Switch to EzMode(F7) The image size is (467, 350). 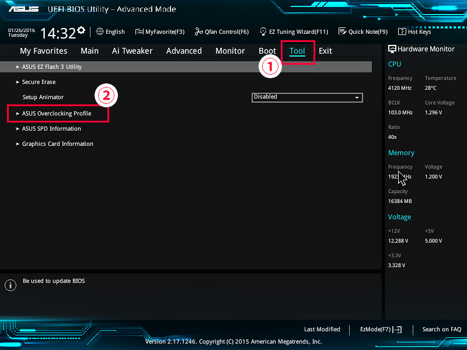381,330
